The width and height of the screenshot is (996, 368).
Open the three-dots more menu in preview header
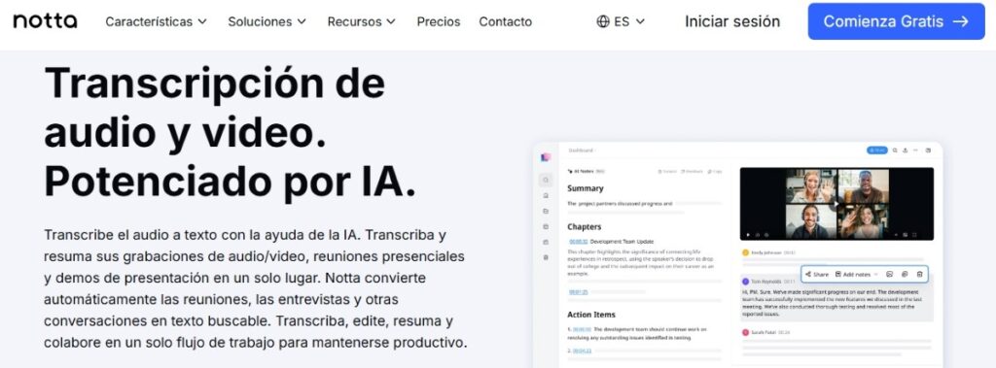[x=915, y=151]
